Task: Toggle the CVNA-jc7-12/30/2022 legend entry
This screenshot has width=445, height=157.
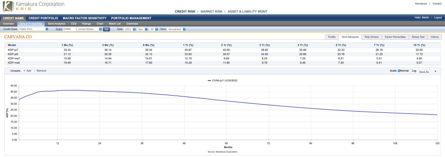Action: tap(222, 80)
